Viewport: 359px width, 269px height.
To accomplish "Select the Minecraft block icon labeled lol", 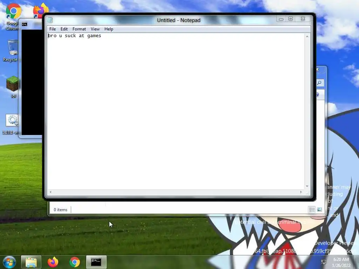I will [13, 87].
